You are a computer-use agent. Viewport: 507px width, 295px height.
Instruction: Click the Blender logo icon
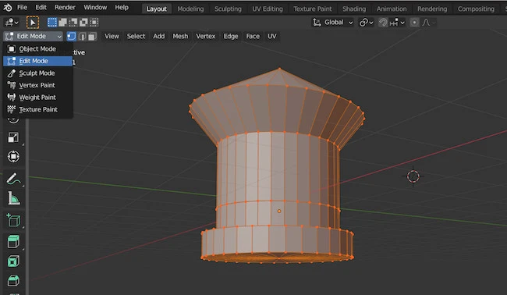point(8,7)
